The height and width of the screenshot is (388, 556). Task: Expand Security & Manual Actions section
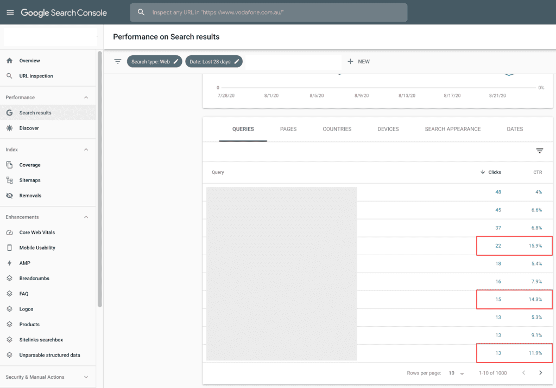click(x=86, y=377)
